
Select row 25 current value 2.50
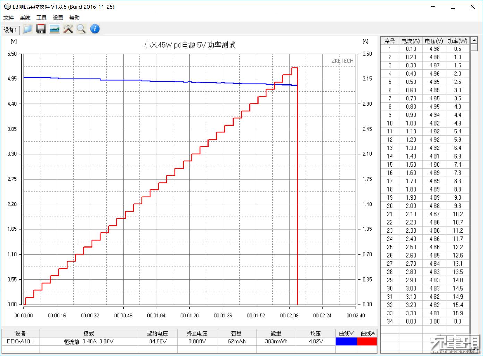[x=411, y=247]
